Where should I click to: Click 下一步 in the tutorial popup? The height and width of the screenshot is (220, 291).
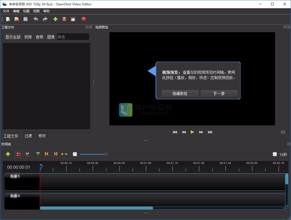[x=219, y=93]
